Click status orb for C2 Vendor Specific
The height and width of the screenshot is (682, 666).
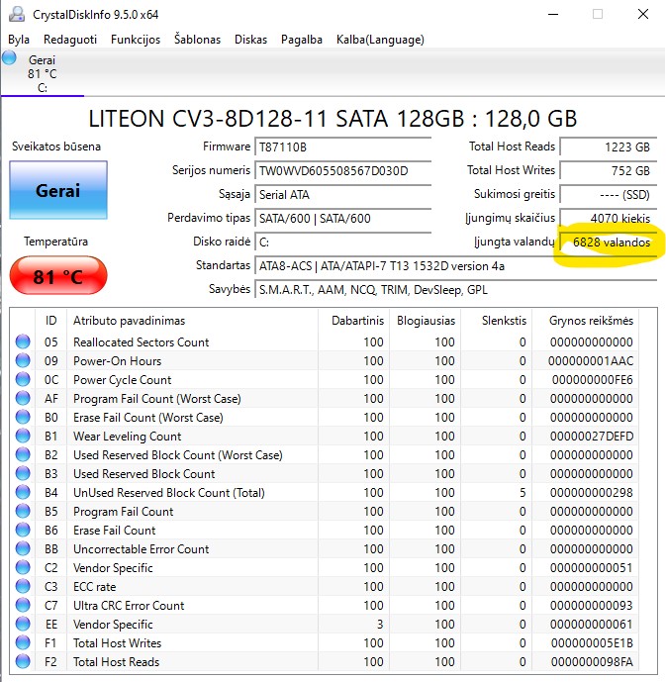[x=23, y=567]
